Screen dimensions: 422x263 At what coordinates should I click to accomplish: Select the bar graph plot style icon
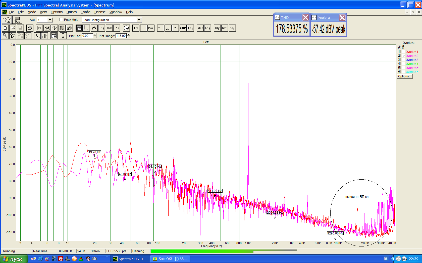tap(45, 36)
